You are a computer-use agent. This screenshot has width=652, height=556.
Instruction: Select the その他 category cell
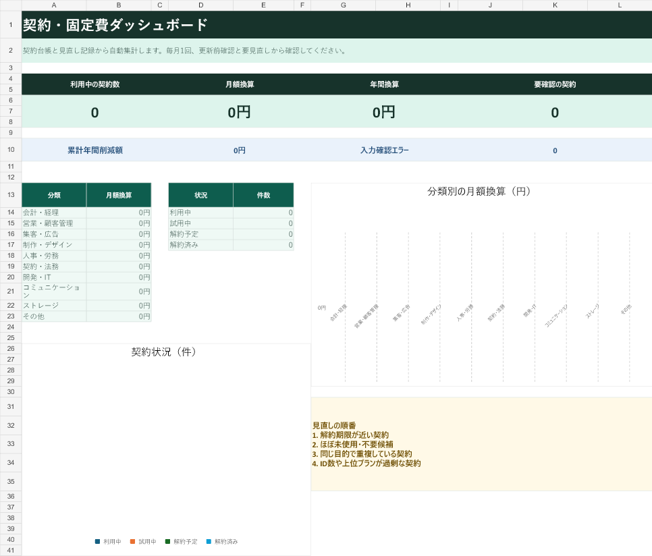tap(54, 316)
